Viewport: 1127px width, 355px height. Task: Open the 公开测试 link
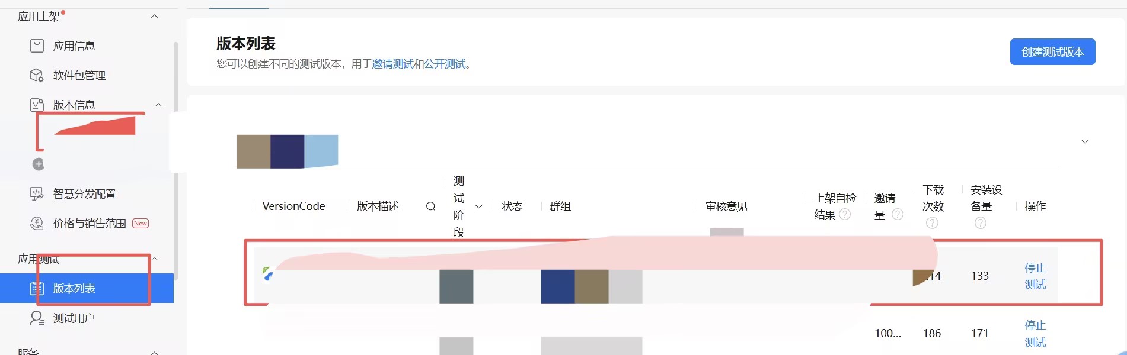[445, 64]
